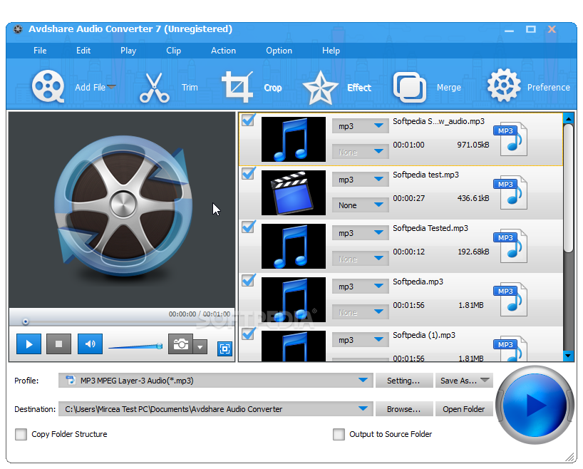The image size is (583, 469).
Task: Open the Action menu
Action: (223, 51)
